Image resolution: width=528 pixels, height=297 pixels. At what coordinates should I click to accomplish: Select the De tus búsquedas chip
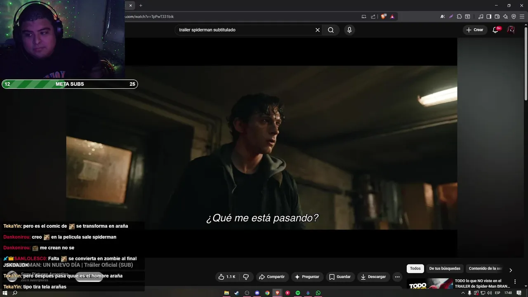point(445,269)
